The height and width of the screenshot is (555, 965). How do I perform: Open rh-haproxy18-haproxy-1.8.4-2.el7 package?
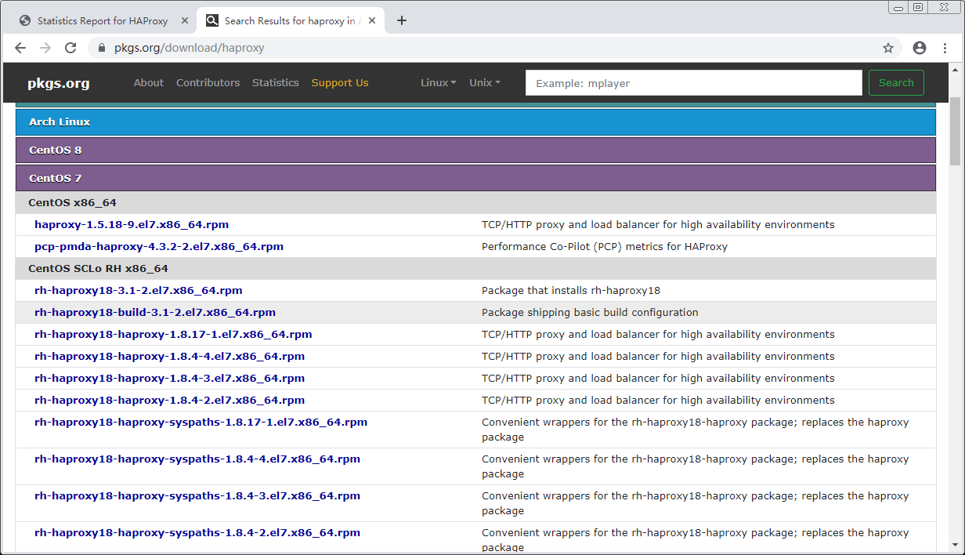pyautogui.click(x=170, y=401)
